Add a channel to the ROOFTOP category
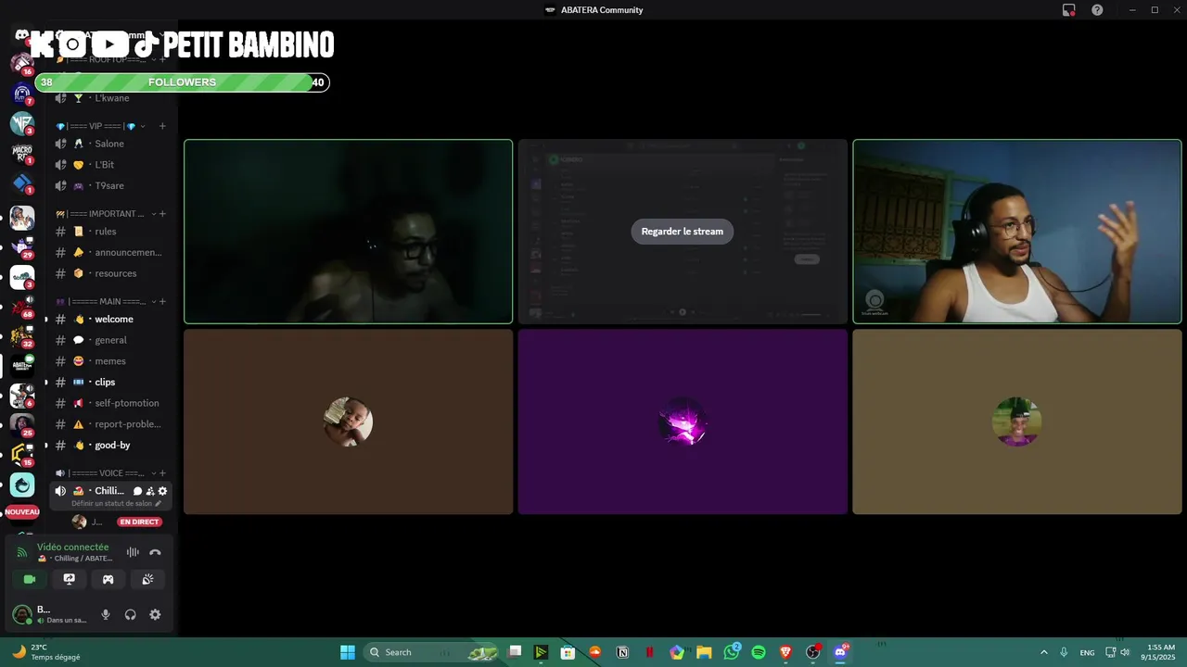 click(162, 59)
